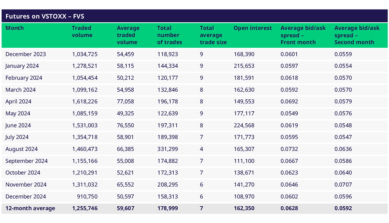Select December 2024 traded volume 910,750

click(x=87, y=196)
